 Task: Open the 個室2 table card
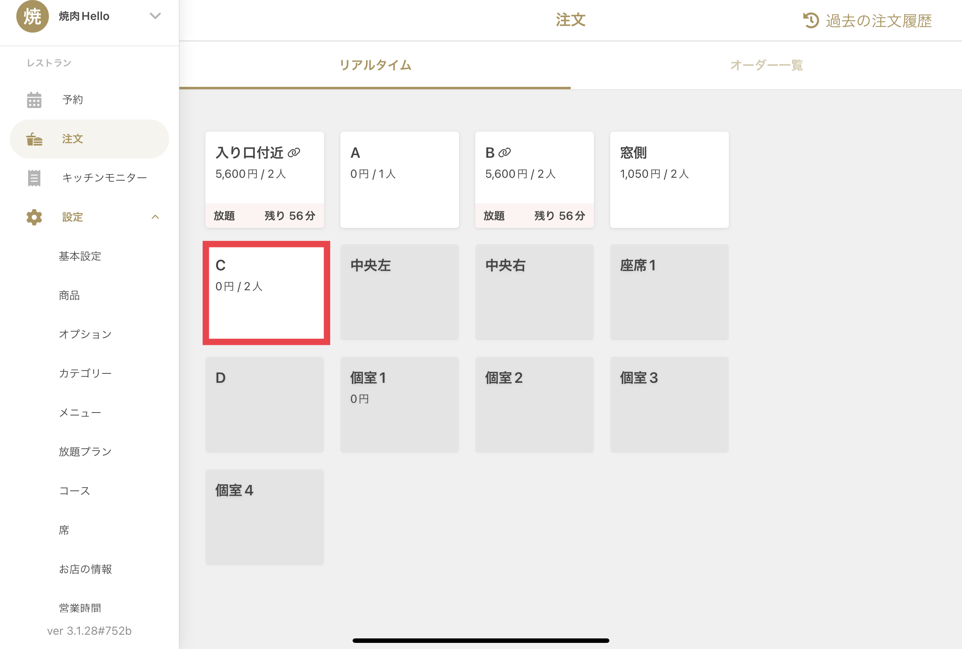coord(534,405)
